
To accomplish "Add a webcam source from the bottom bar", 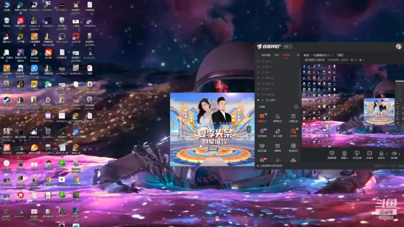I will (344, 155).
